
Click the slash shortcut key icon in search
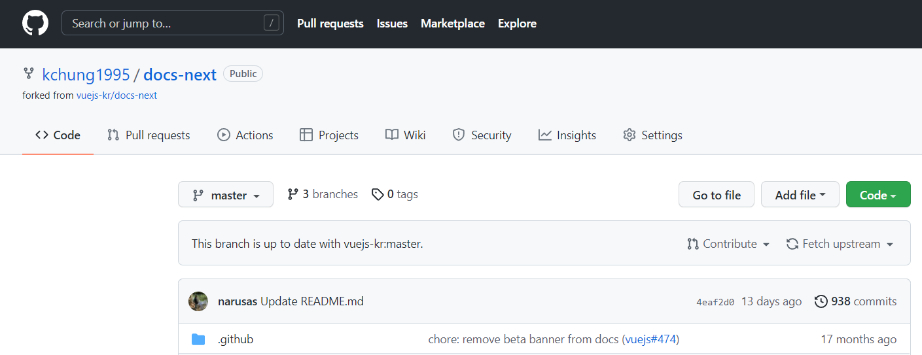coord(271,24)
